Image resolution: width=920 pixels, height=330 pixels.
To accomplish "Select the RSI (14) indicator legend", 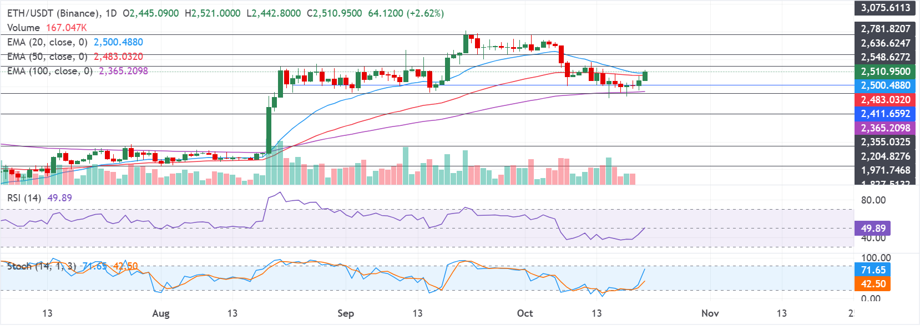I will click(x=24, y=197).
